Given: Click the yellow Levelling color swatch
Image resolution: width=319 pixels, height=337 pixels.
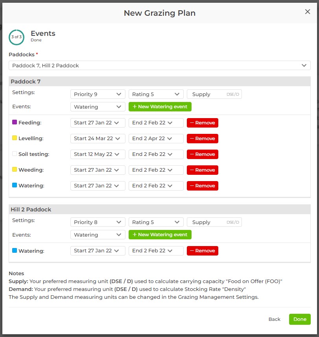Looking at the screenshot, I should click(15, 138).
